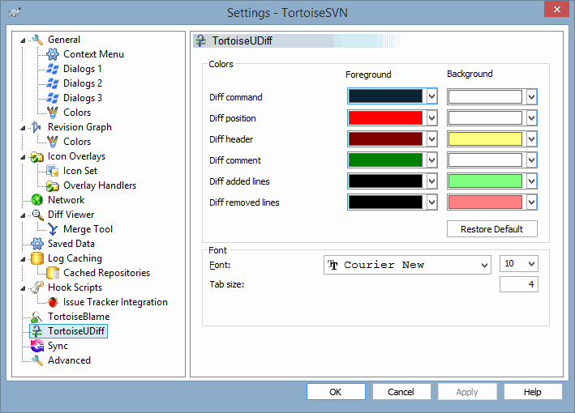This screenshot has height=413, width=575.
Task: Open Diff removed lines background dropdown arrow
Action: pos(531,202)
